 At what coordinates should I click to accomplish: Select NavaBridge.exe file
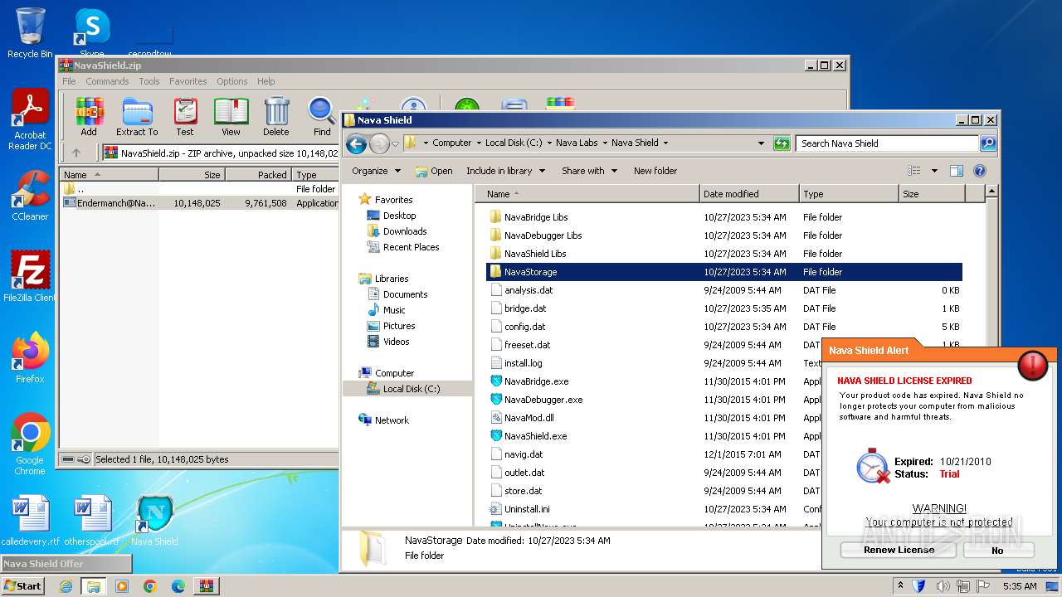(536, 381)
